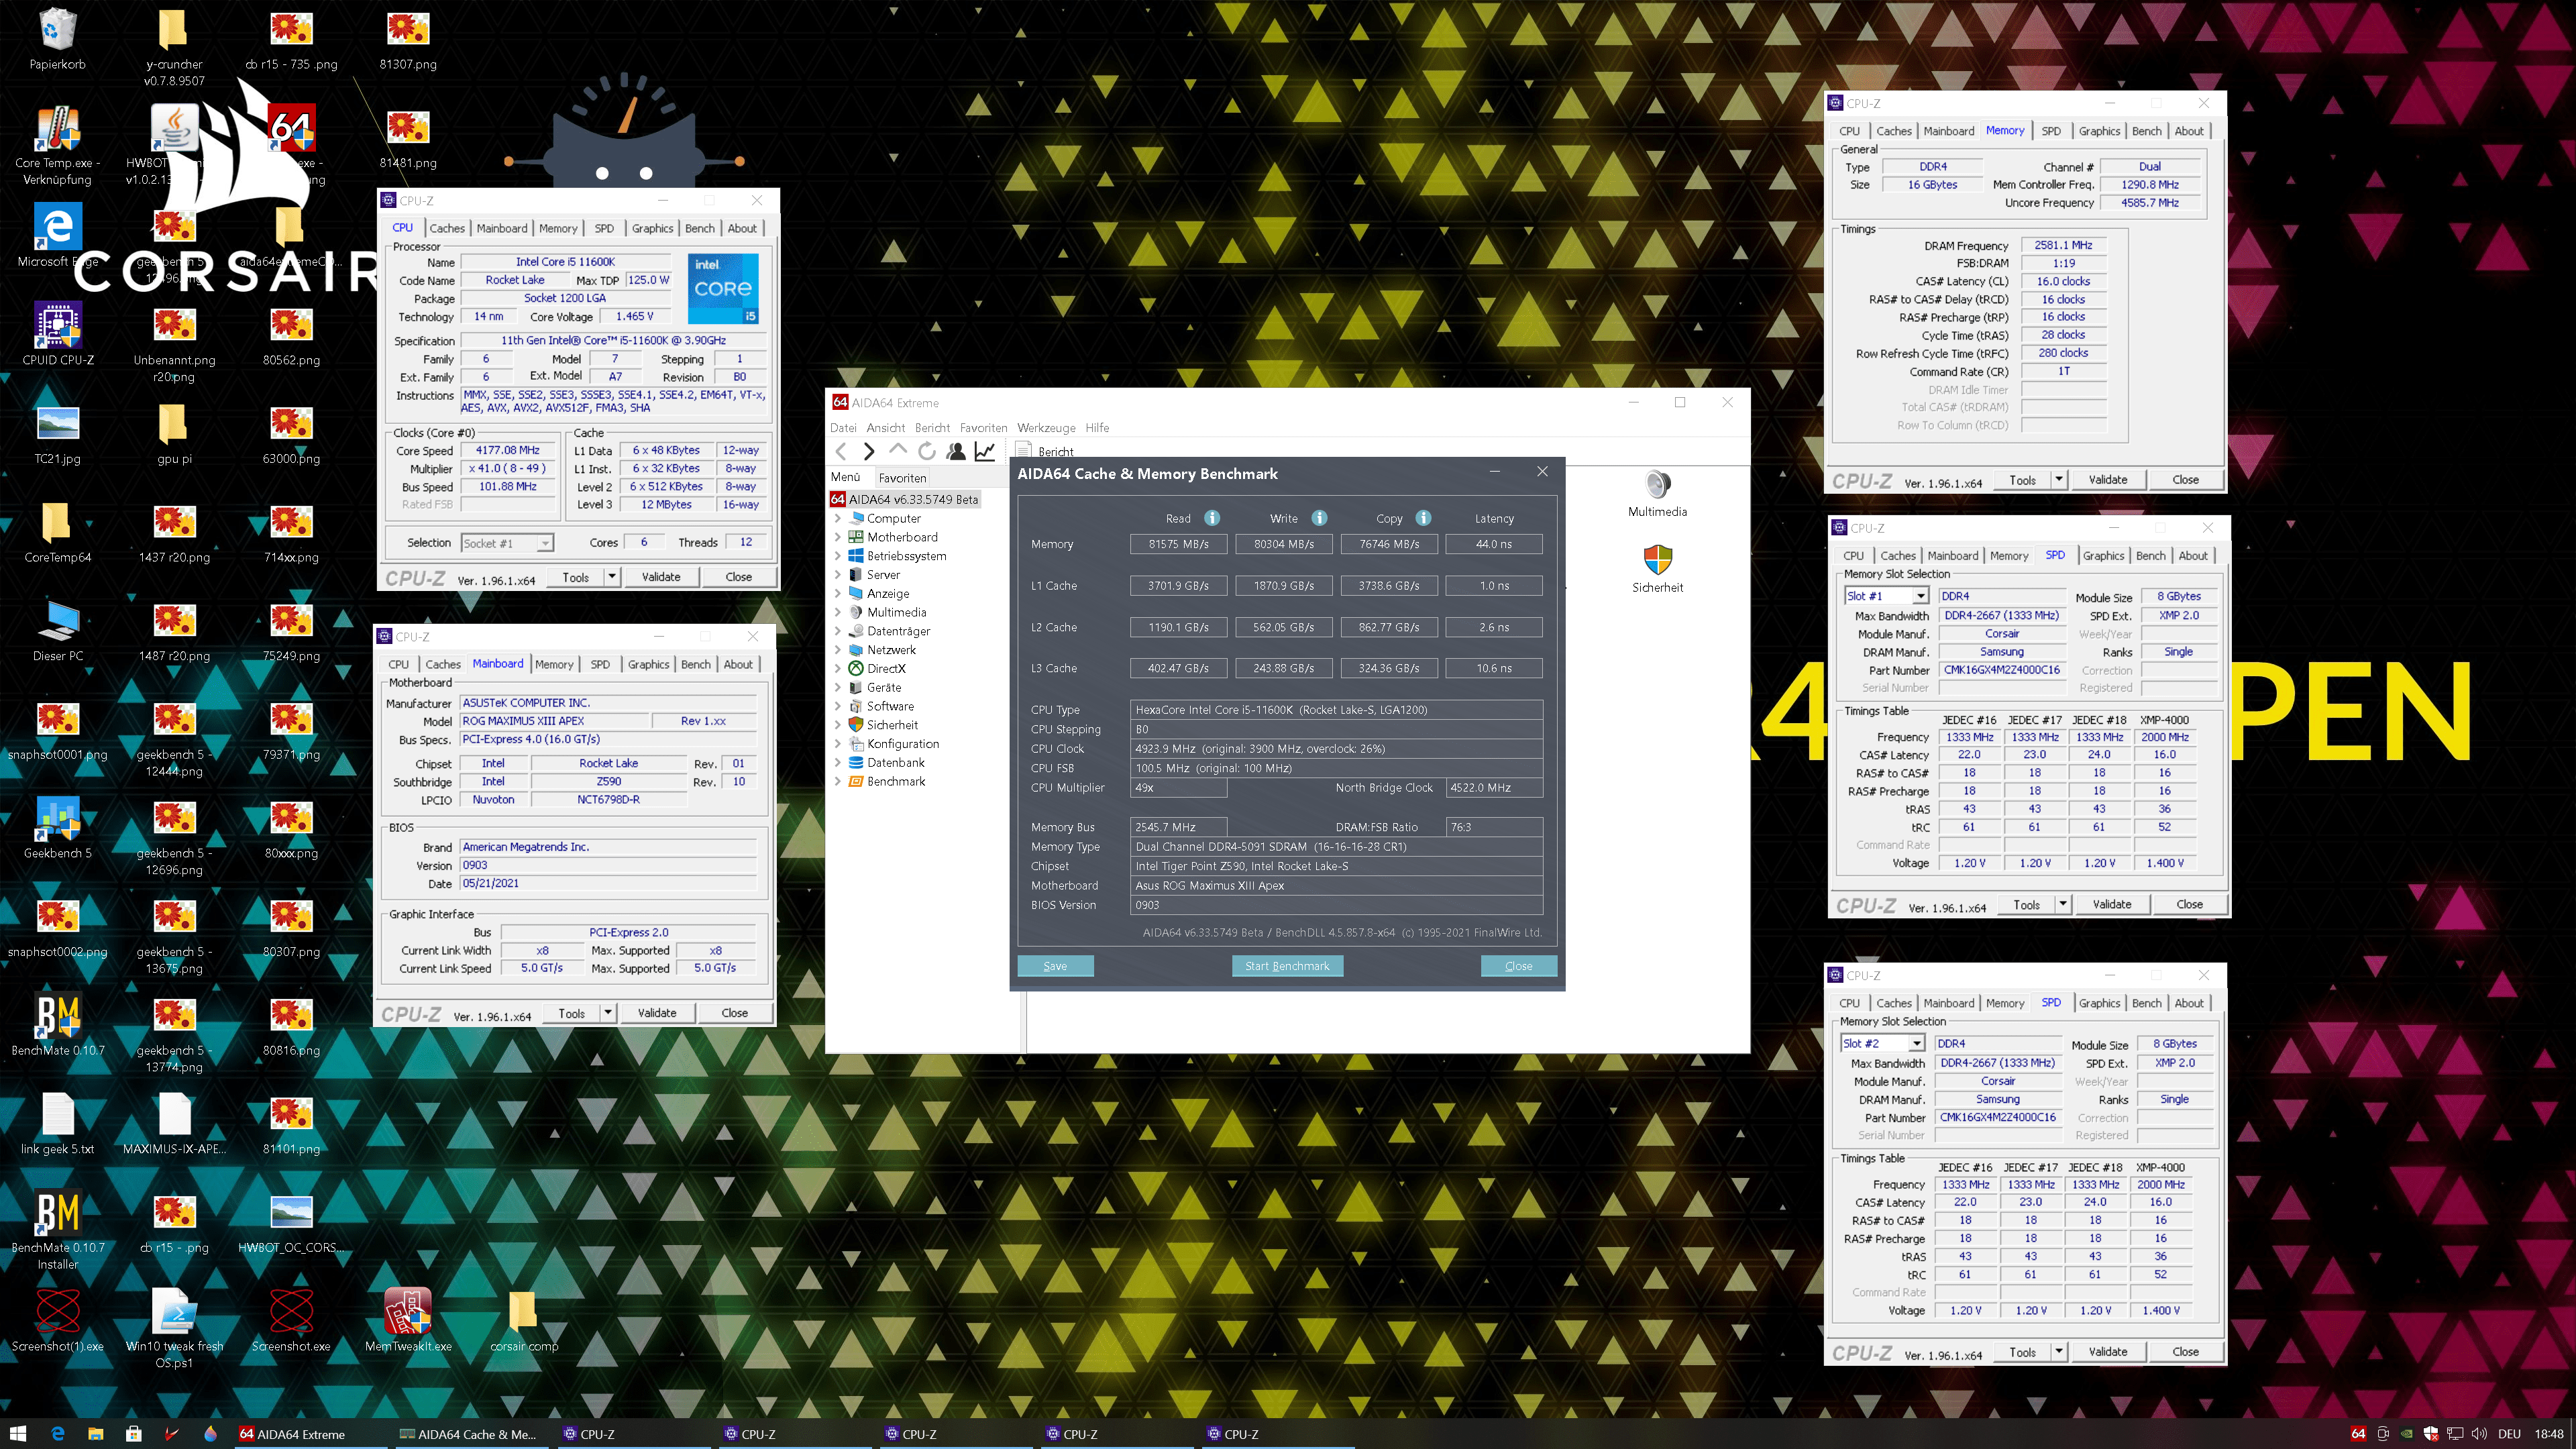Click the AIDA64 refresh icon

[x=927, y=452]
